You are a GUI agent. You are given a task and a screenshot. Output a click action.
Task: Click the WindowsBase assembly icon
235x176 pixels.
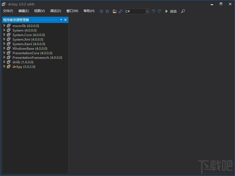[x=9, y=48]
